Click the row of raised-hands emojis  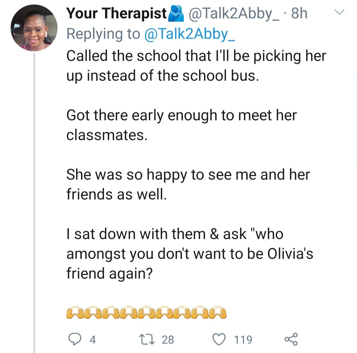tap(147, 312)
